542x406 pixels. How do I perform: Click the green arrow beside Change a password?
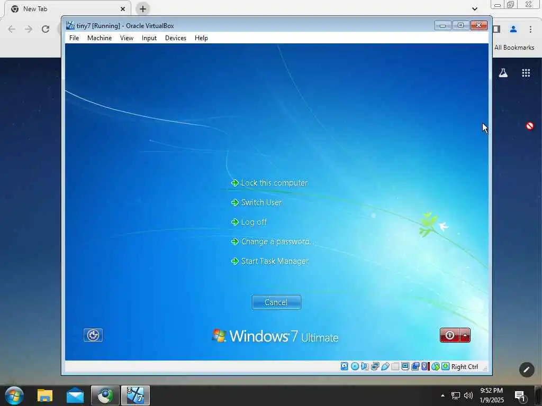[234, 242]
